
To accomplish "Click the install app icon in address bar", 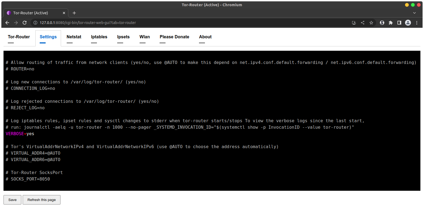I will coord(354,23).
